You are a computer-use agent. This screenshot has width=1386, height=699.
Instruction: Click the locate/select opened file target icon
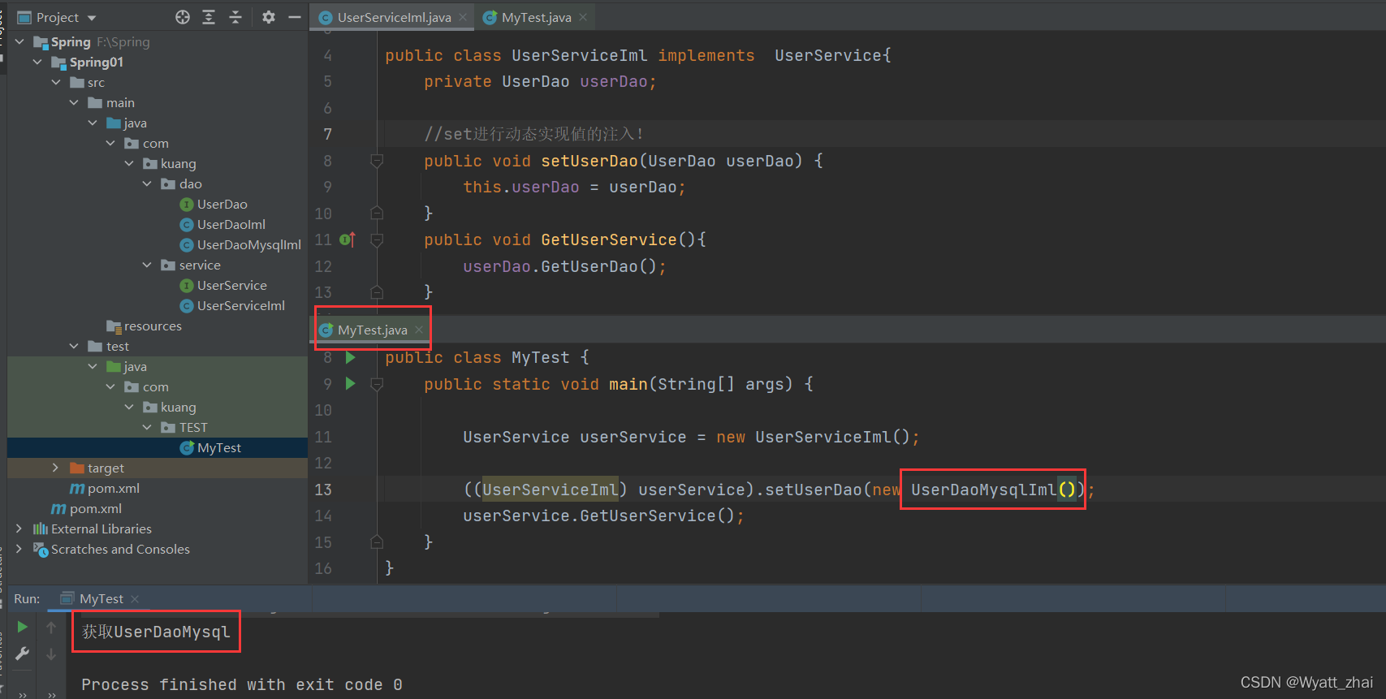point(183,17)
